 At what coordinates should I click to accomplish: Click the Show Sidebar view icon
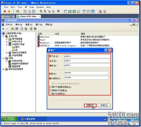(65, 11)
